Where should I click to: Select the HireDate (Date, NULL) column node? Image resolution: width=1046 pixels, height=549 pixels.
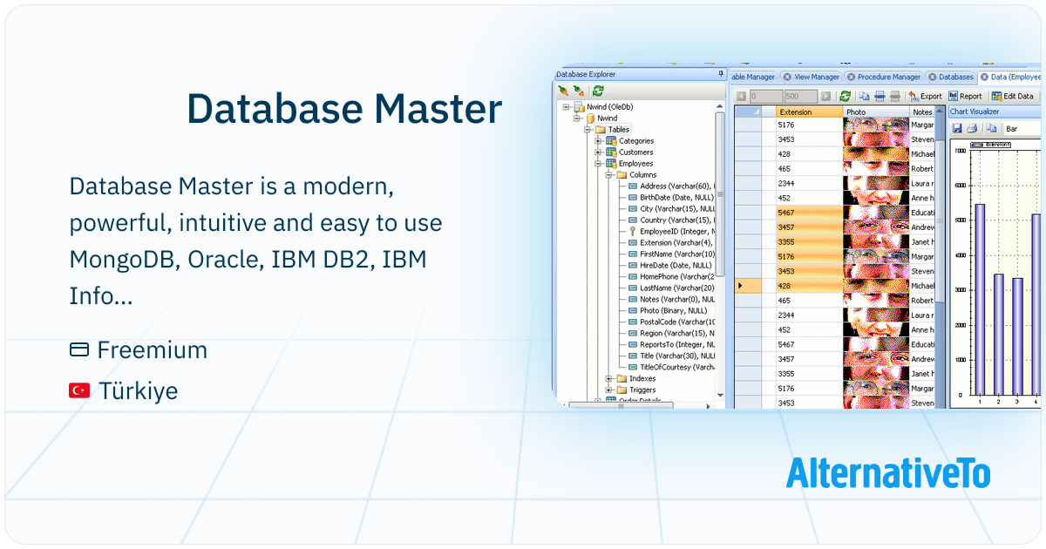click(x=669, y=265)
